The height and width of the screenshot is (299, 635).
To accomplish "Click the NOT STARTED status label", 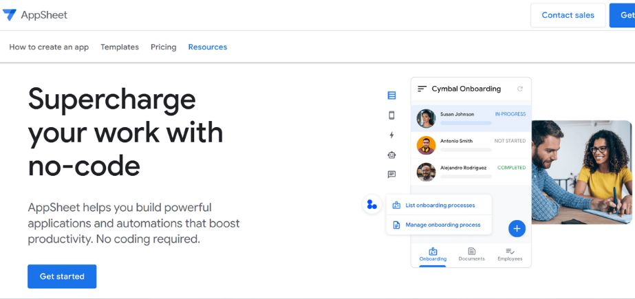I will [x=510, y=141].
